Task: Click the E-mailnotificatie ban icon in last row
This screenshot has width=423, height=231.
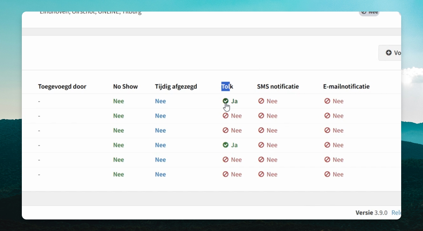Action: (x=327, y=174)
